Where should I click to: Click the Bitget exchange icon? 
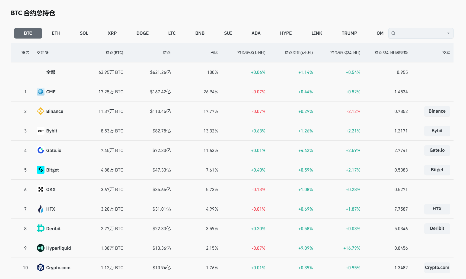[40, 170]
